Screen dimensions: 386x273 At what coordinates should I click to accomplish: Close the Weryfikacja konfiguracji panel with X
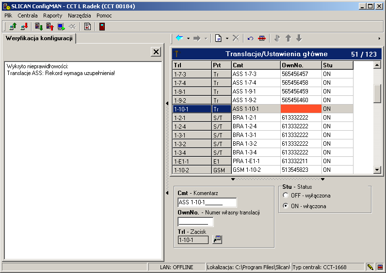coord(156,52)
